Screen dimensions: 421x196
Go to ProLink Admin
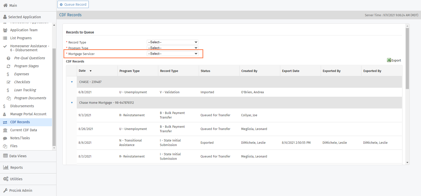pyautogui.click(x=21, y=190)
